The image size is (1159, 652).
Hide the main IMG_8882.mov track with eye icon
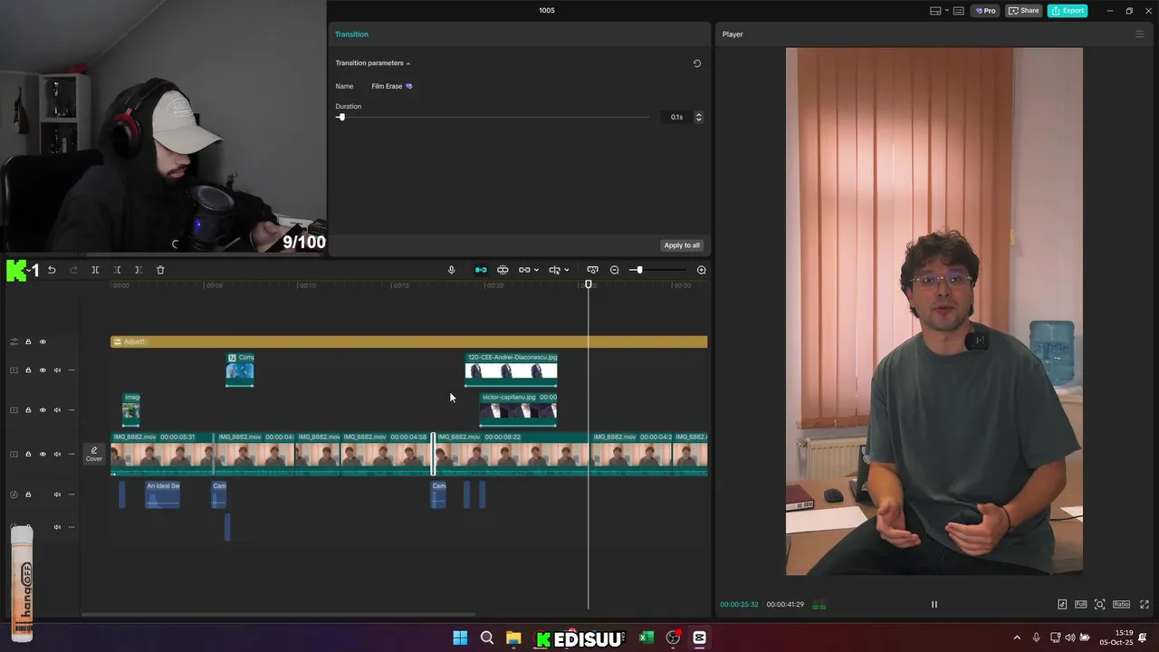(x=43, y=454)
